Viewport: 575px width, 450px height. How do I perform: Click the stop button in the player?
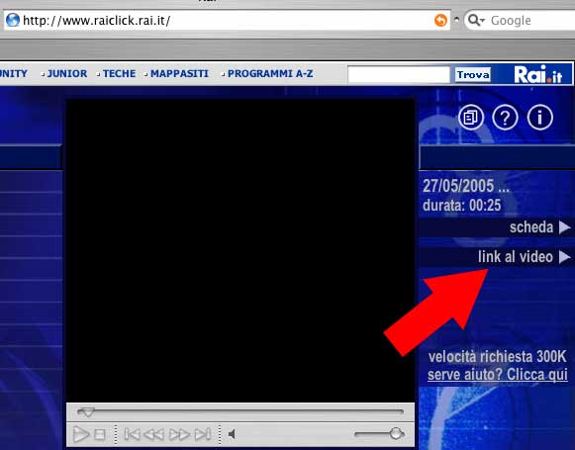100,434
